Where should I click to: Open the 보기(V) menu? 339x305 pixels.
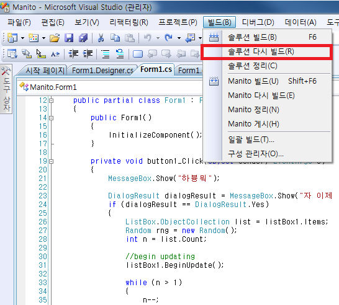click(87, 22)
